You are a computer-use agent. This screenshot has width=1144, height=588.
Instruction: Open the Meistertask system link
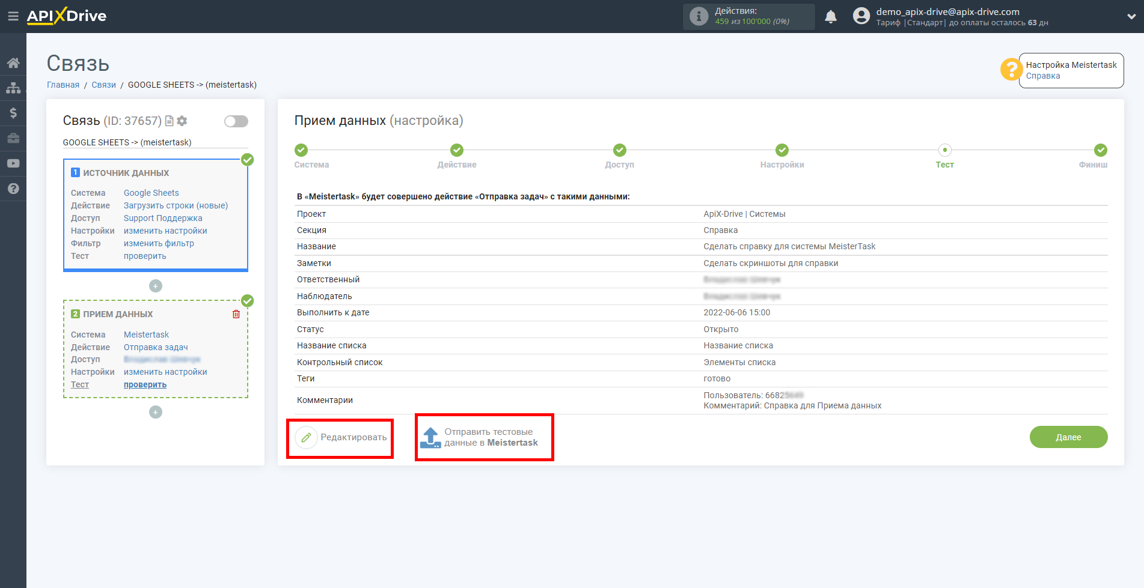146,335
